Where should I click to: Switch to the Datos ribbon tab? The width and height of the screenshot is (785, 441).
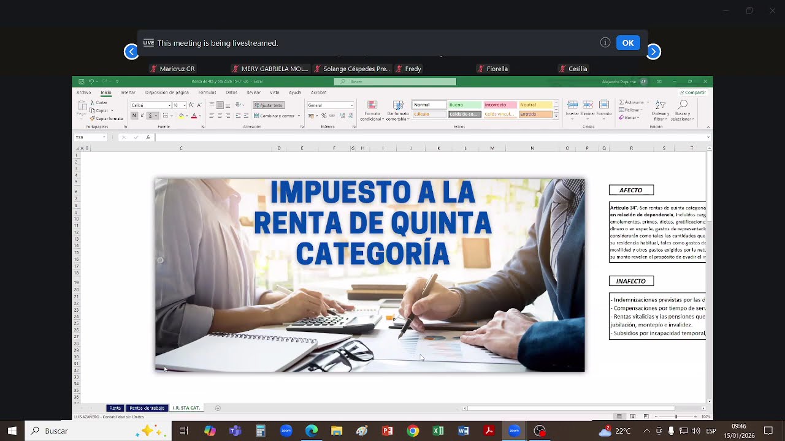231,92
